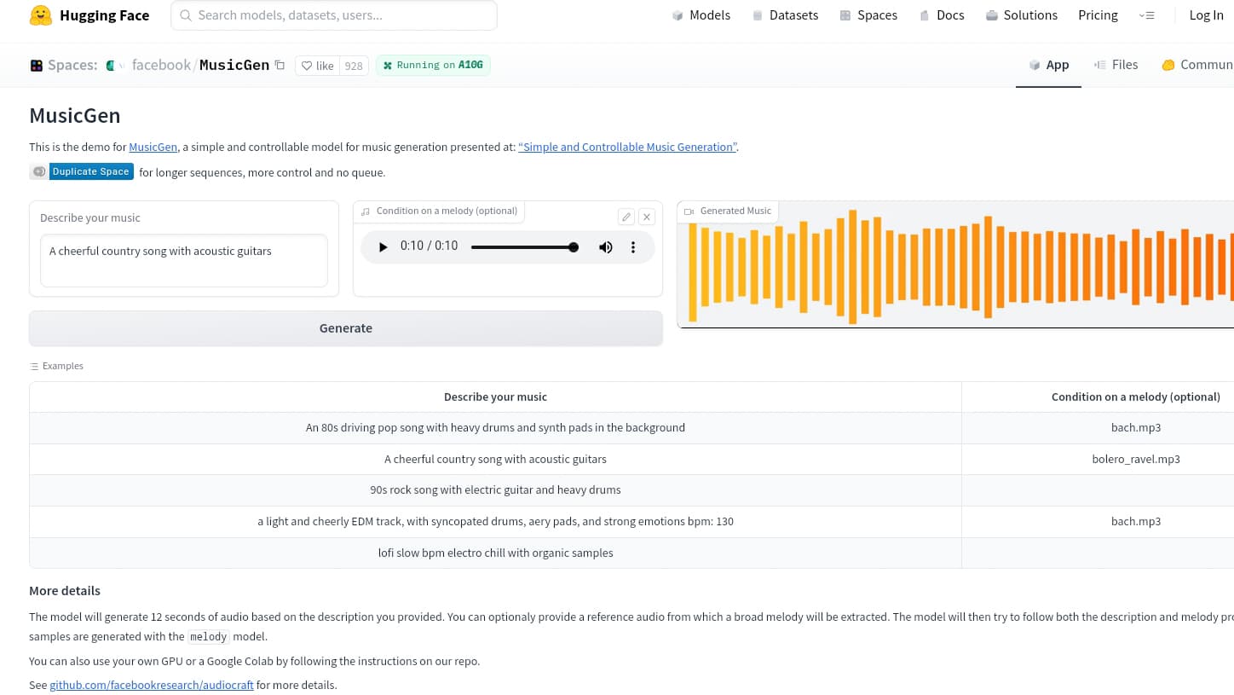The height and width of the screenshot is (695, 1234).
Task: Click bach.mp3 in the EDM track row
Action: 1136,521
